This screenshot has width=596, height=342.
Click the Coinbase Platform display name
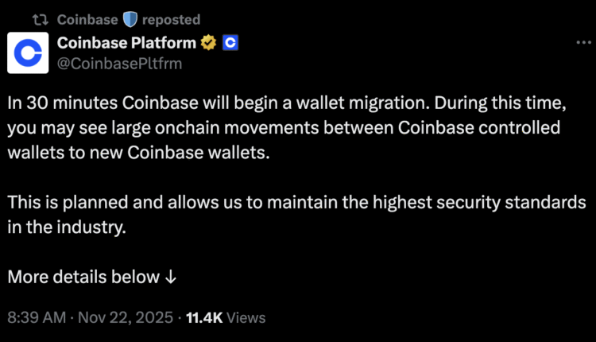pyautogui.click(x=127, y=44)
